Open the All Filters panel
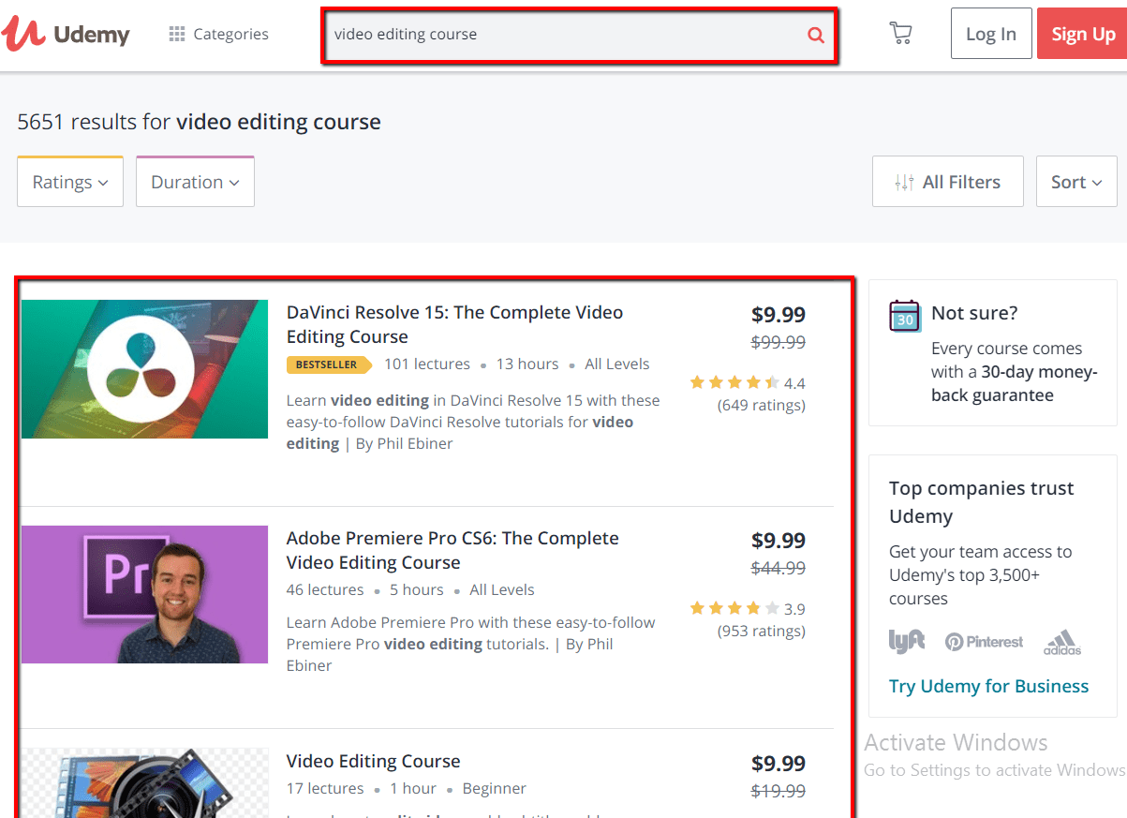This screenshot has height=818, width=1127. [x=947, y=182]
